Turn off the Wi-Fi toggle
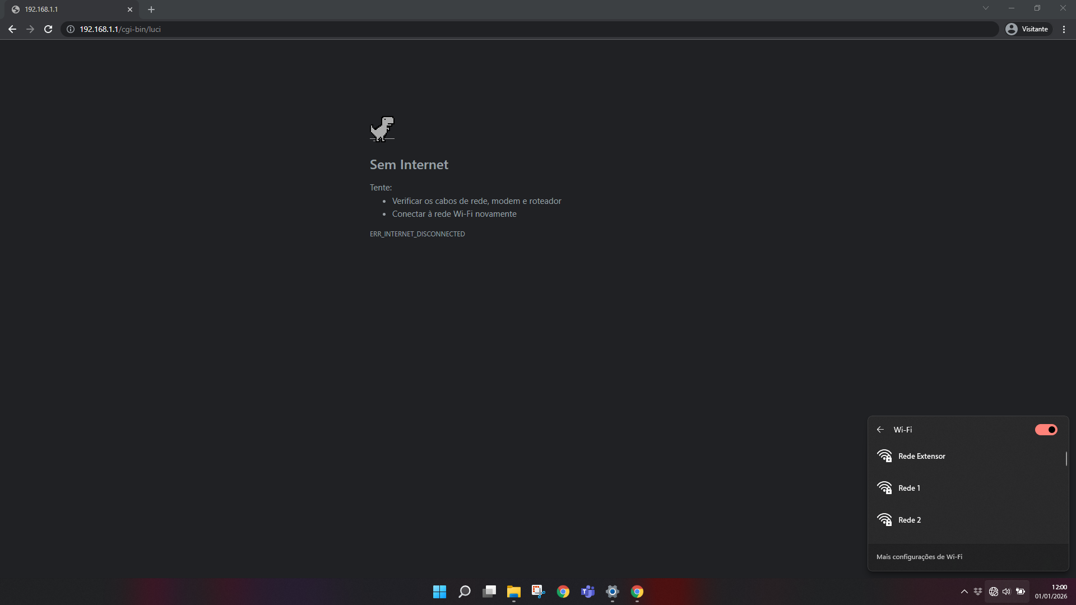 coord(1046,430)
